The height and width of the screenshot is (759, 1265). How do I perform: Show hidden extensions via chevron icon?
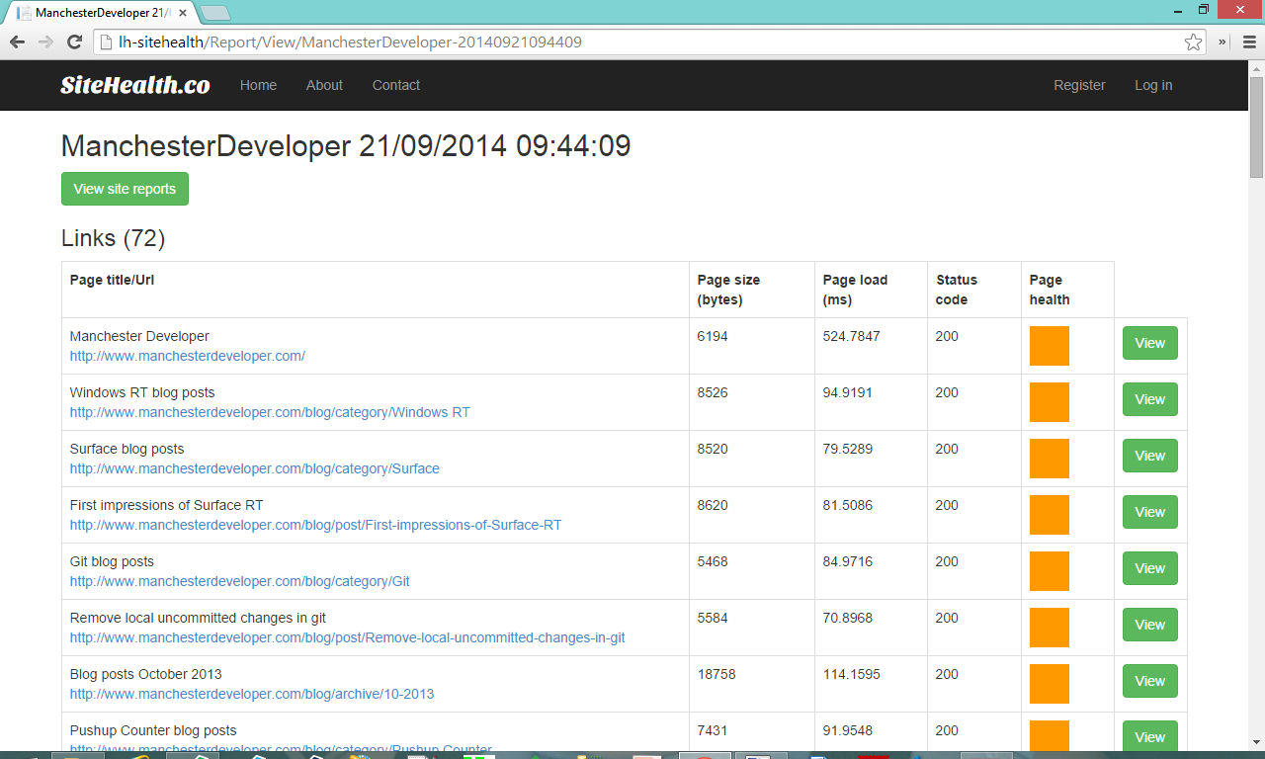[1223, 42]
